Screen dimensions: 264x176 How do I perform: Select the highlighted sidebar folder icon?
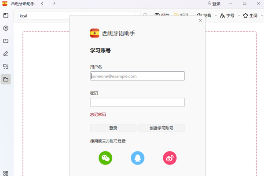[6, 79]
